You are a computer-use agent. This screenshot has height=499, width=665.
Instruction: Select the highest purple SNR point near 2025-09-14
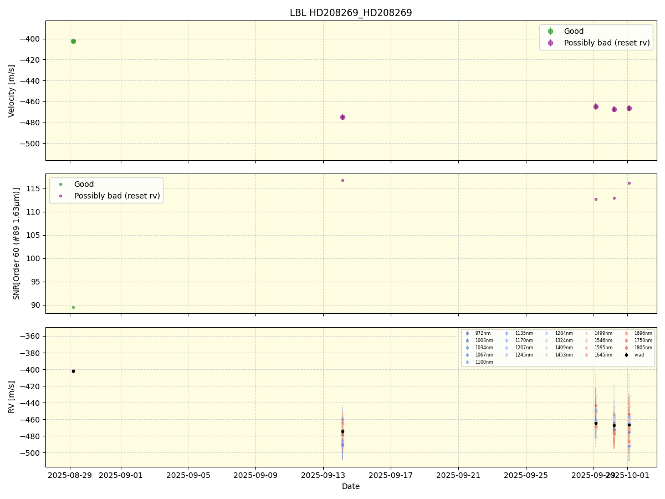pyautogui.click(x=342, y=180)
